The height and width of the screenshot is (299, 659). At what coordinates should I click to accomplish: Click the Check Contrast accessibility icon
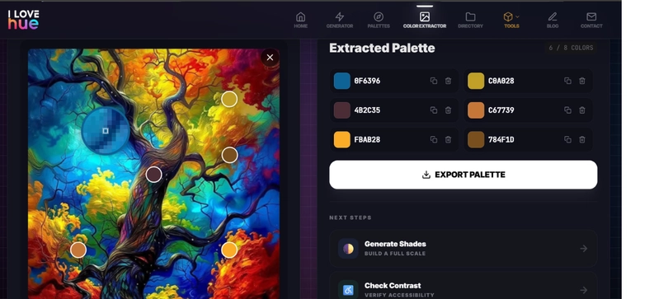coord(348,290)
